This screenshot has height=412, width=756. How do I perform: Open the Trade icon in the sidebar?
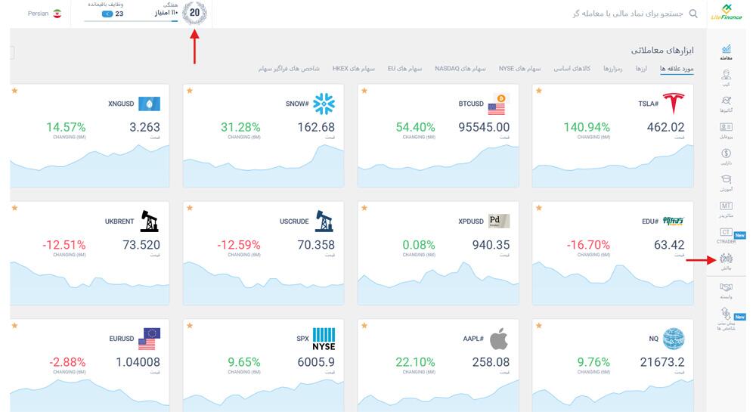click(726, 51)
